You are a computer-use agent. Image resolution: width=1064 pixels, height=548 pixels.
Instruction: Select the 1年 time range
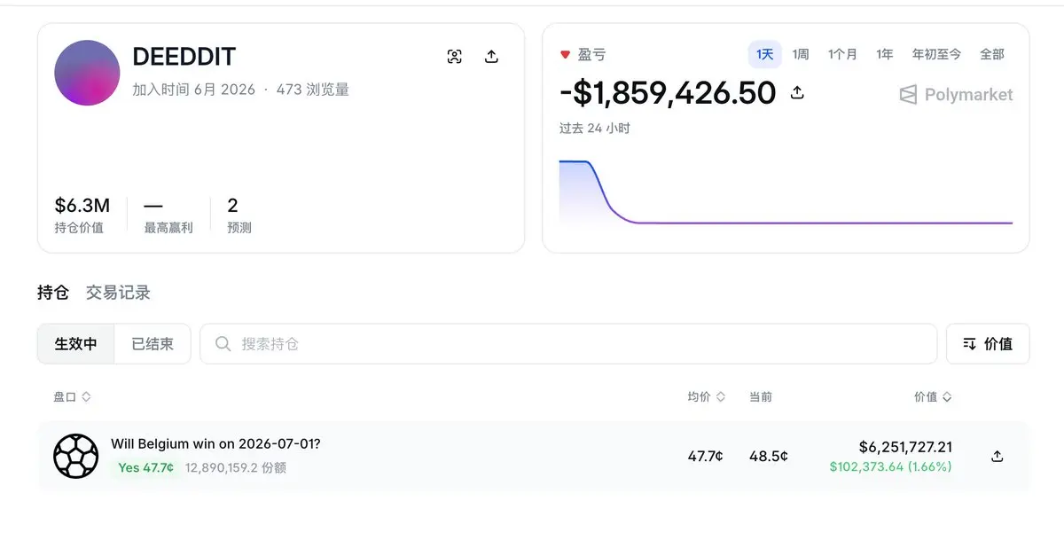coord(885,54)
